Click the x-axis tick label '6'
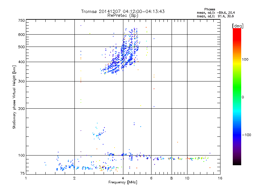 [x=151, y=178]
